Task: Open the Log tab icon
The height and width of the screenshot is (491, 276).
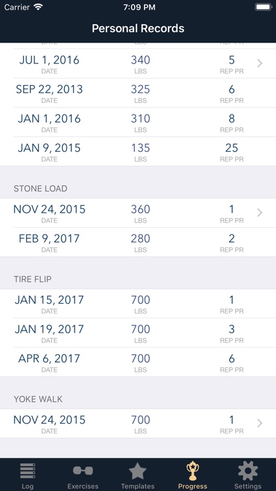Action: [27, 471]
